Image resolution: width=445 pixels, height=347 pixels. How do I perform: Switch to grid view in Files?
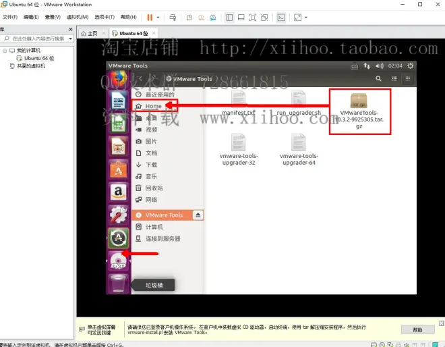click(x=407, y=79)
